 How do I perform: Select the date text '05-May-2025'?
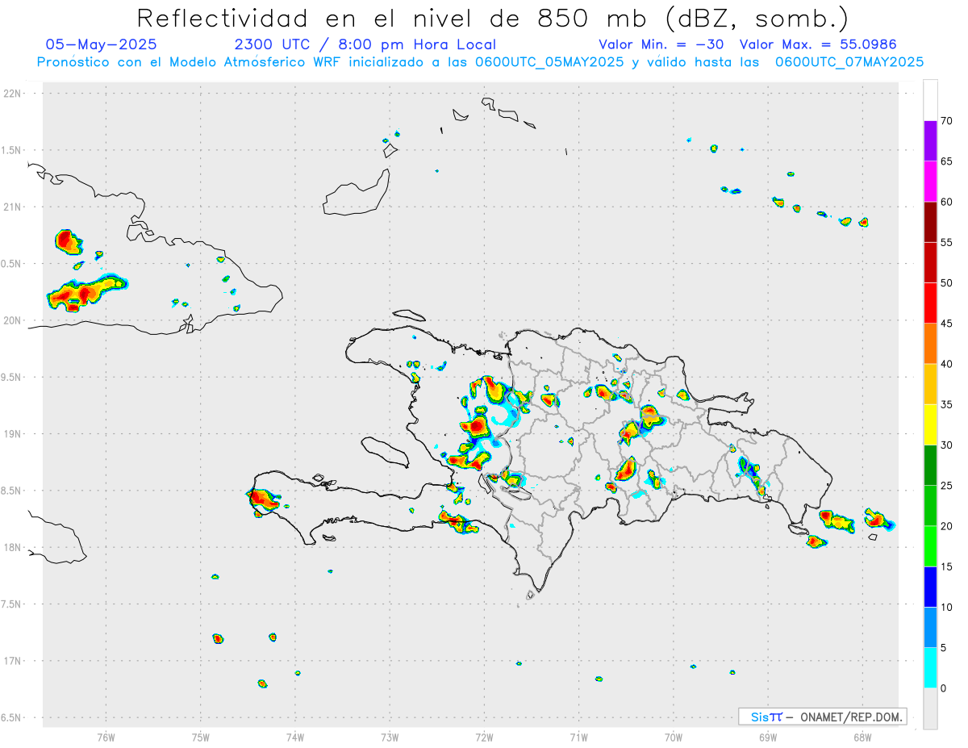pos(101,44)
